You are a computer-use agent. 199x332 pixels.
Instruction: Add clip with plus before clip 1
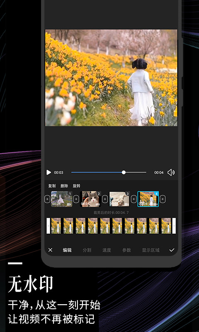(47, 199)
